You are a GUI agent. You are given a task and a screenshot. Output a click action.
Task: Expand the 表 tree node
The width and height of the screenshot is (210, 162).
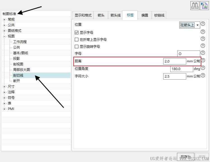point(4,104)
